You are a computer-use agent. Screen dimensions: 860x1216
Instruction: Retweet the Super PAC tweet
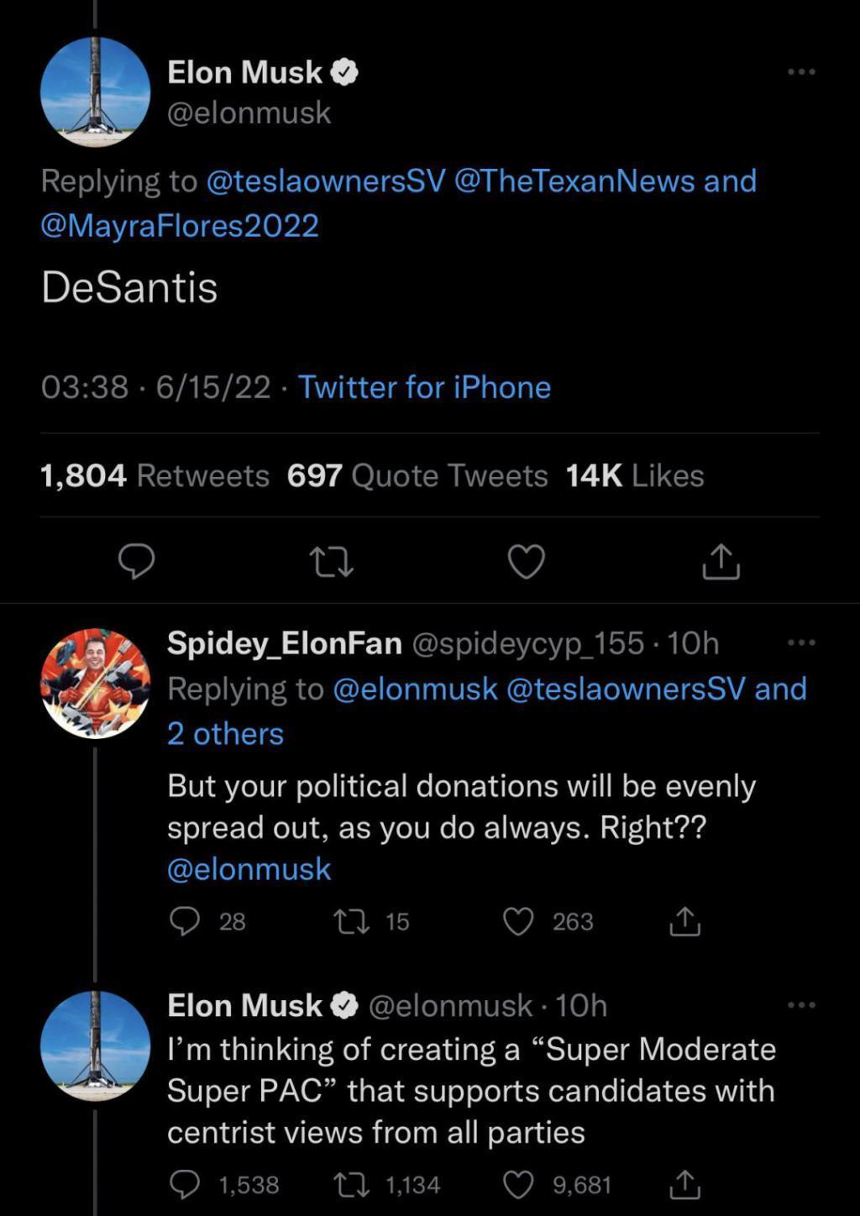349,1185
